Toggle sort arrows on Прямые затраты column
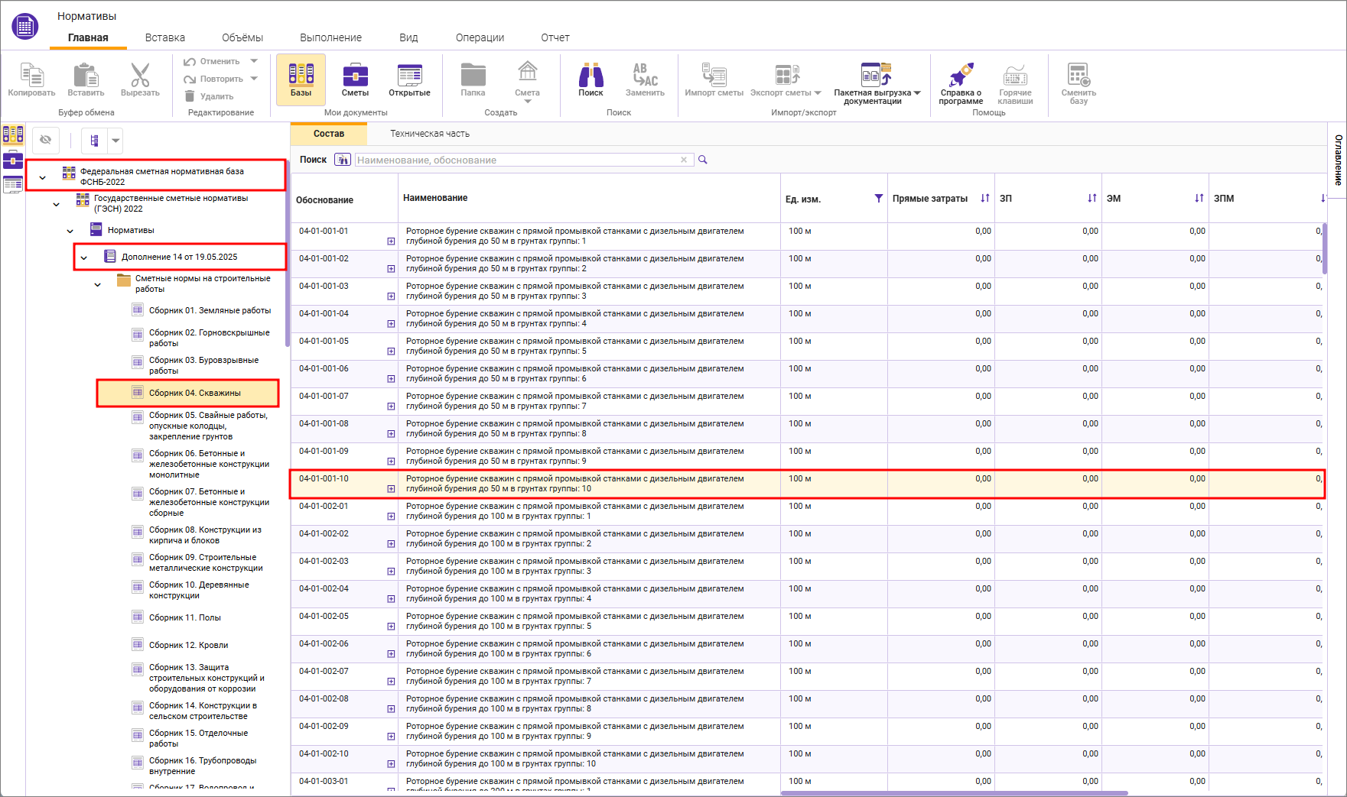 click(984, 199)
